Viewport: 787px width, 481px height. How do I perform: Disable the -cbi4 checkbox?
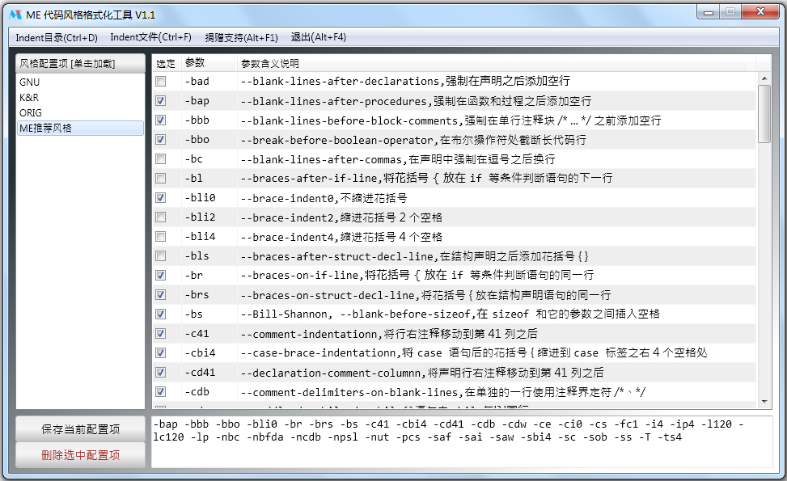[161, 353]
